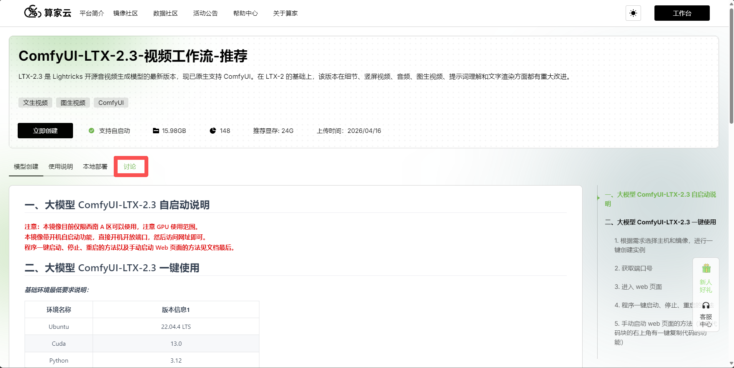This screenshot has width=734, height=368.
Task: Click the Cuda table cell
Action: pos(59,343)
